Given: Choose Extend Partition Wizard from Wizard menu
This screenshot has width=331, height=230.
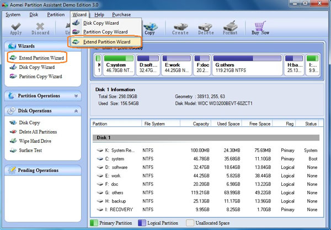Looking at the screenshot, I should click(x=105, y=42).
